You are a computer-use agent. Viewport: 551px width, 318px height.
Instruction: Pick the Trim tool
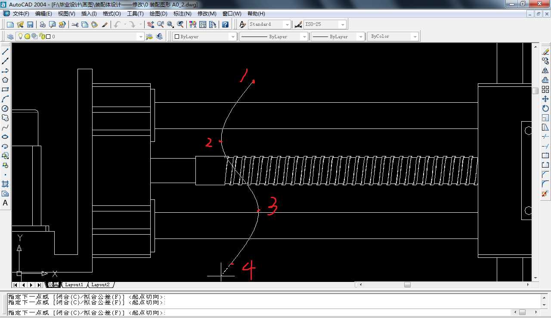[x=545, y=137]
